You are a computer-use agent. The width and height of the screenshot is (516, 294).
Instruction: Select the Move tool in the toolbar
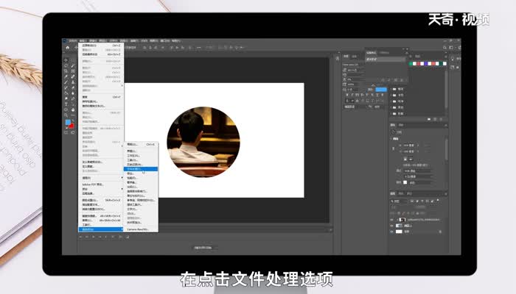66,60
